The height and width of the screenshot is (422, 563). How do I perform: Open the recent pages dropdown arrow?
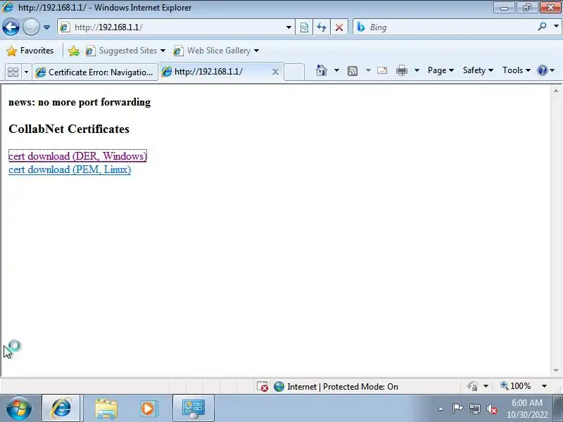(x=46, y=27)
